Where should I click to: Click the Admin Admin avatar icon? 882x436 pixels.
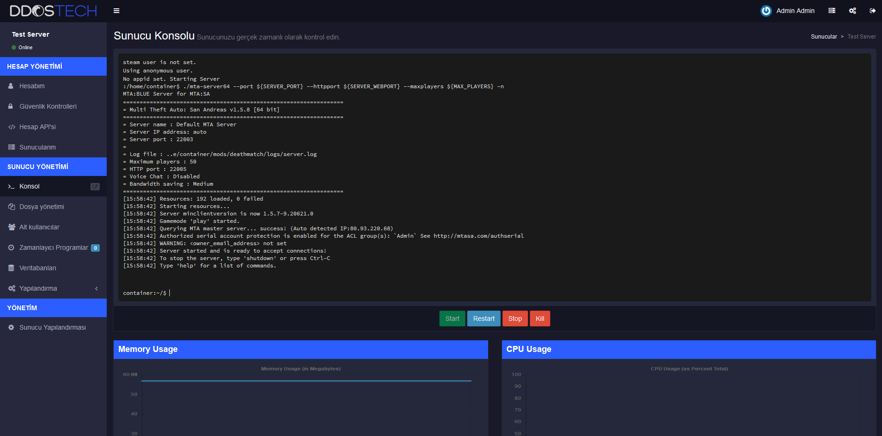click(x=766, y=11)
